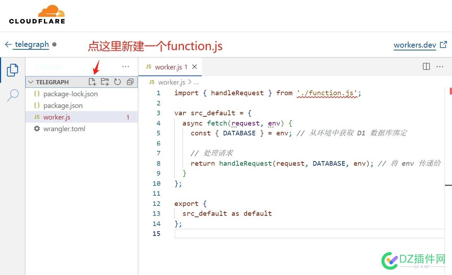Image resolution: width=452 pixels, height=275 pixels.
Task: Click worker.js in the breadcrumb path
Action: tap(171, 82)
